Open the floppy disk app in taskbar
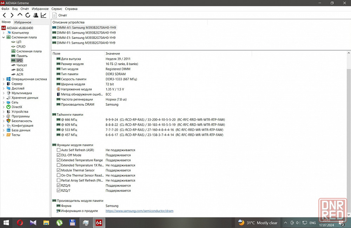This screenshot has width=351, height=228. click(73, 223)
